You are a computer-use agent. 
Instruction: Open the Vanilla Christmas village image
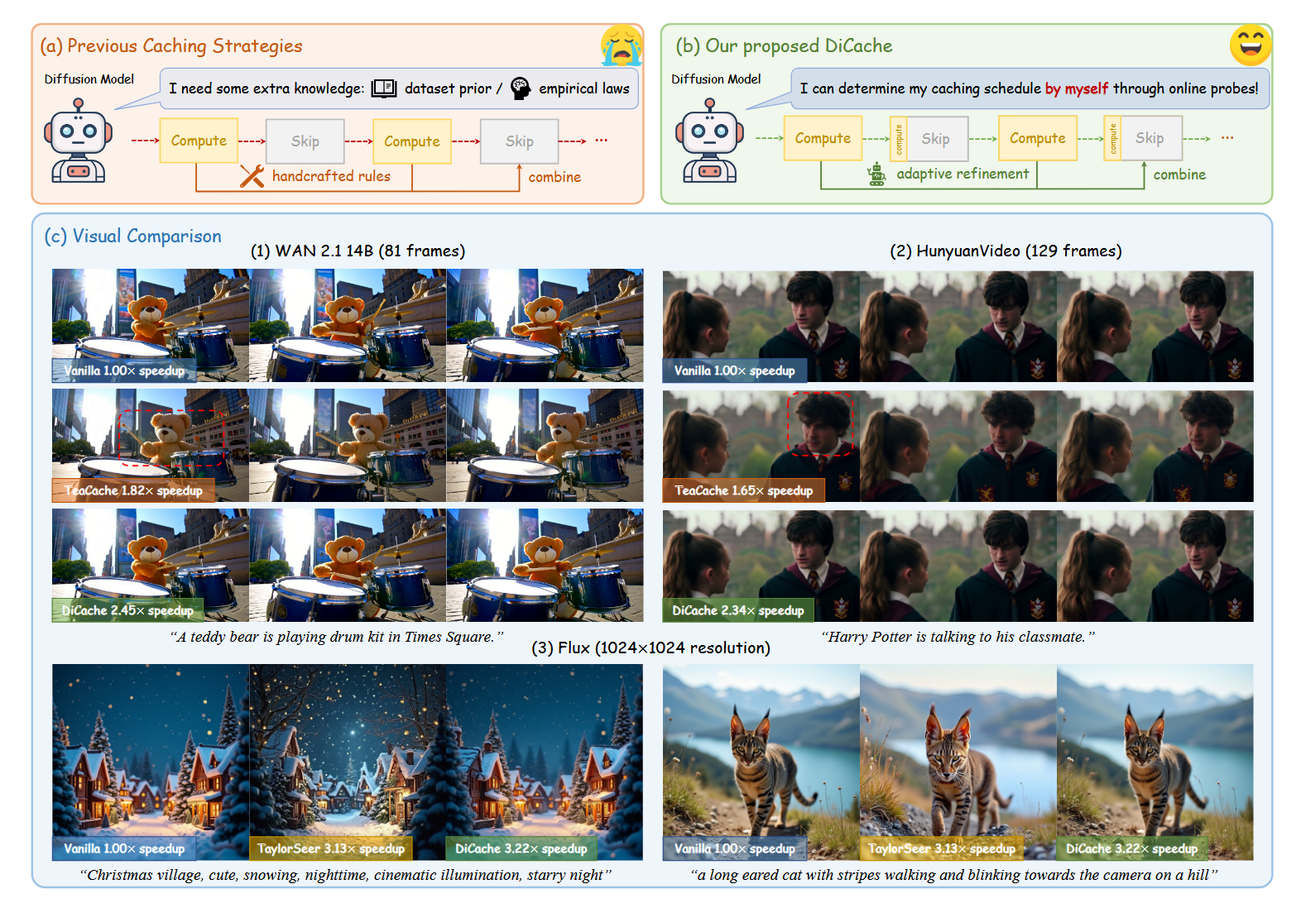point(151,762)
